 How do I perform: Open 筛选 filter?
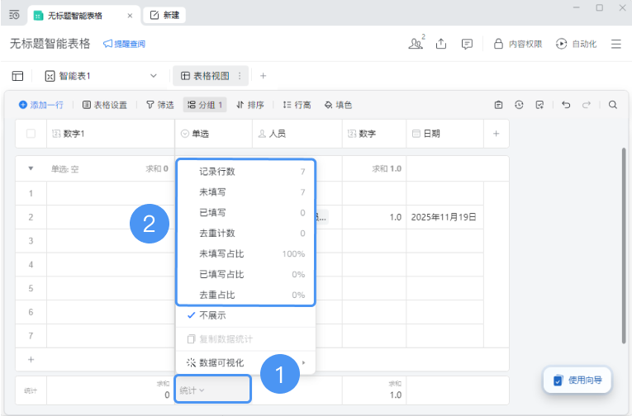(160, 105)
